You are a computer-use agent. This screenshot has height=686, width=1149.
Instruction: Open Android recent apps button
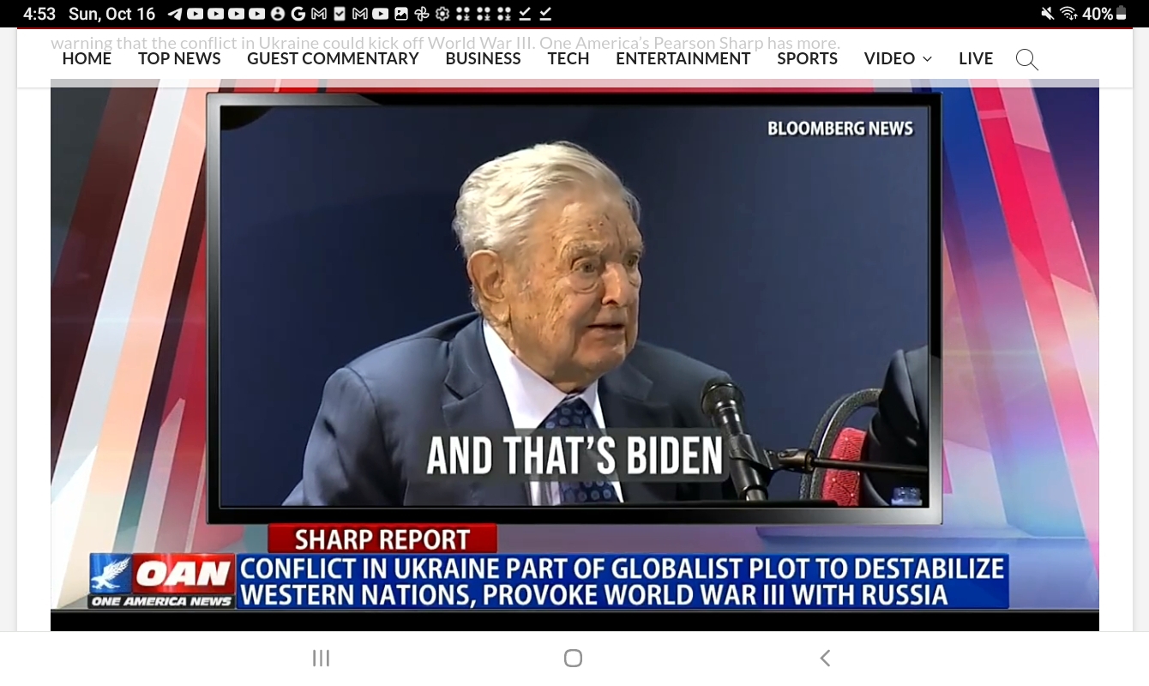pos(321,658)
